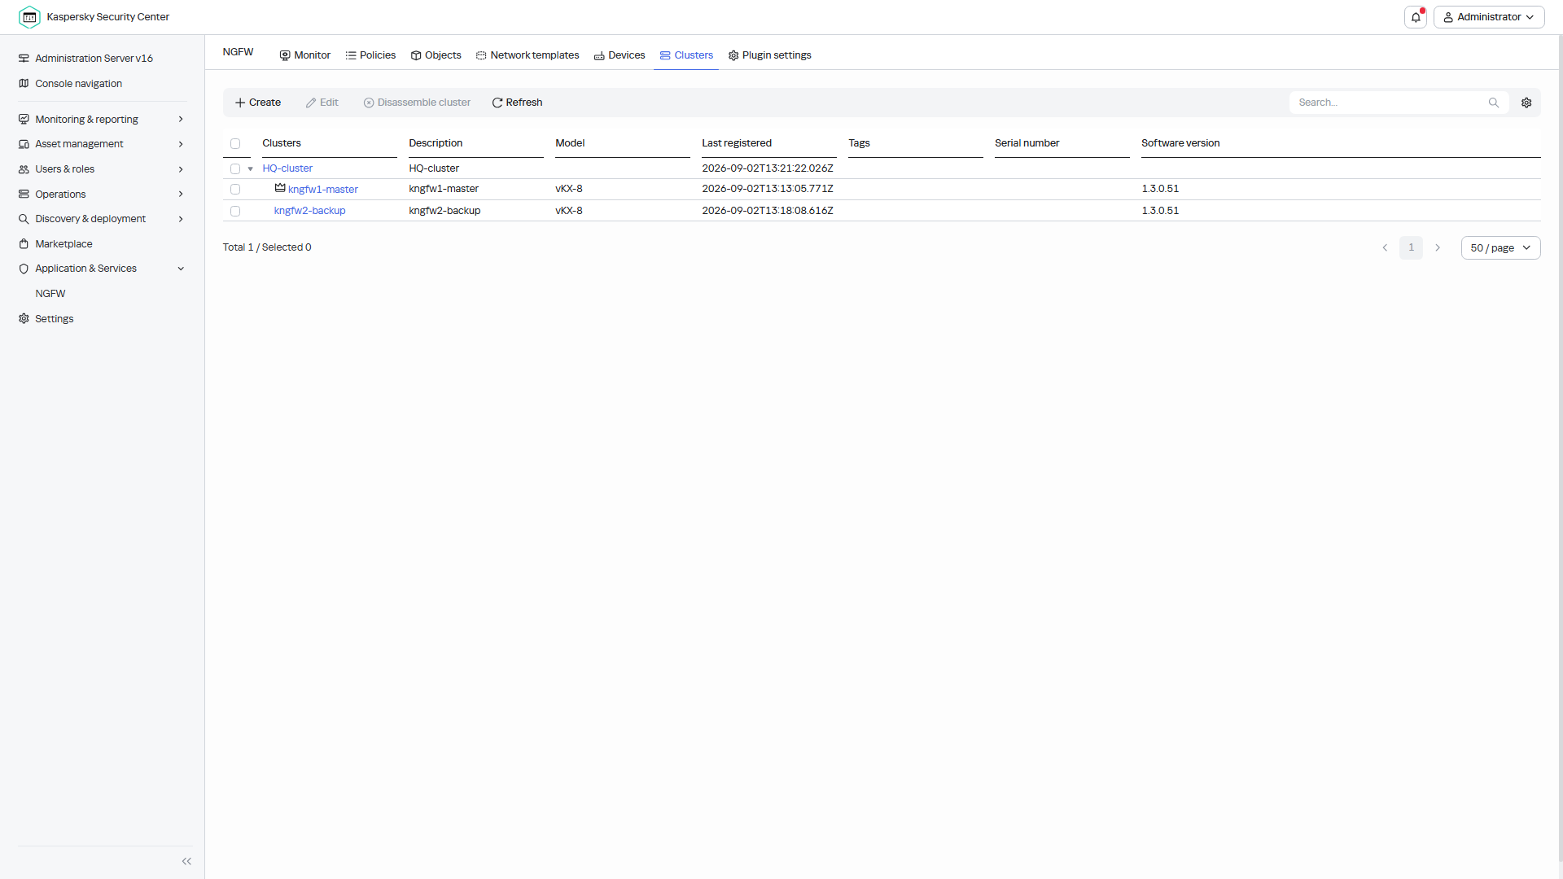The width and height of the screenshot is (1563, 879).
Task: Expand Users & roles submenu chevron
Action: click(181, 169)
